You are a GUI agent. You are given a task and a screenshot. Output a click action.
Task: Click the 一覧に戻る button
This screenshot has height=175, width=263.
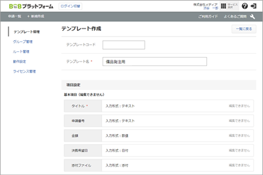(244, 29)
